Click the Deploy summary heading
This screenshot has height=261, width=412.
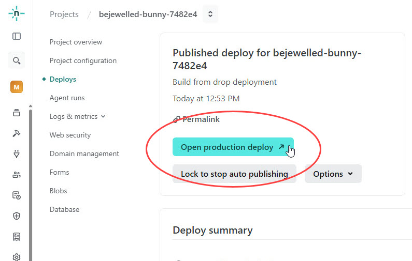point(212,230)
